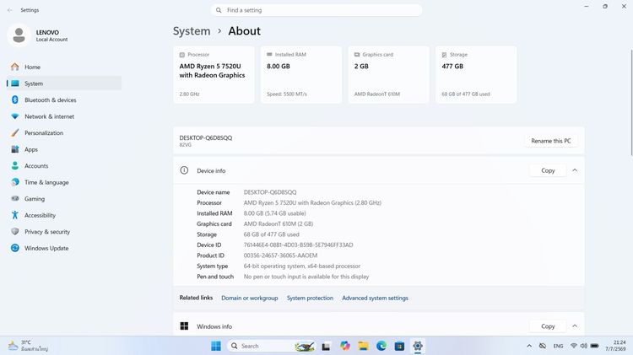The height and width of the screenshot is (355, 633).
Task: Launch Microsoft Edge from the taskbar
Action: coord(381,346)
